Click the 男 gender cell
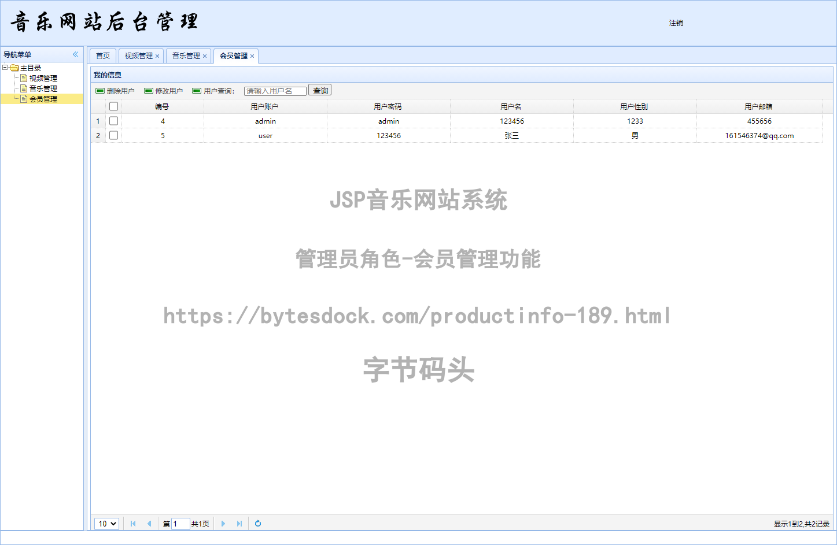The image size is (837, 545). click(635, 135)
